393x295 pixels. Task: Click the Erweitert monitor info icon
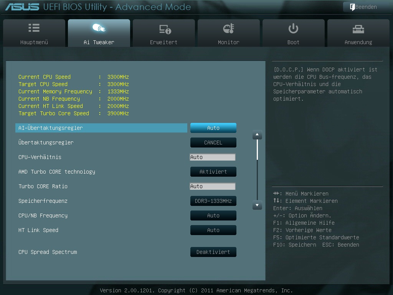[x=165, y=29]
